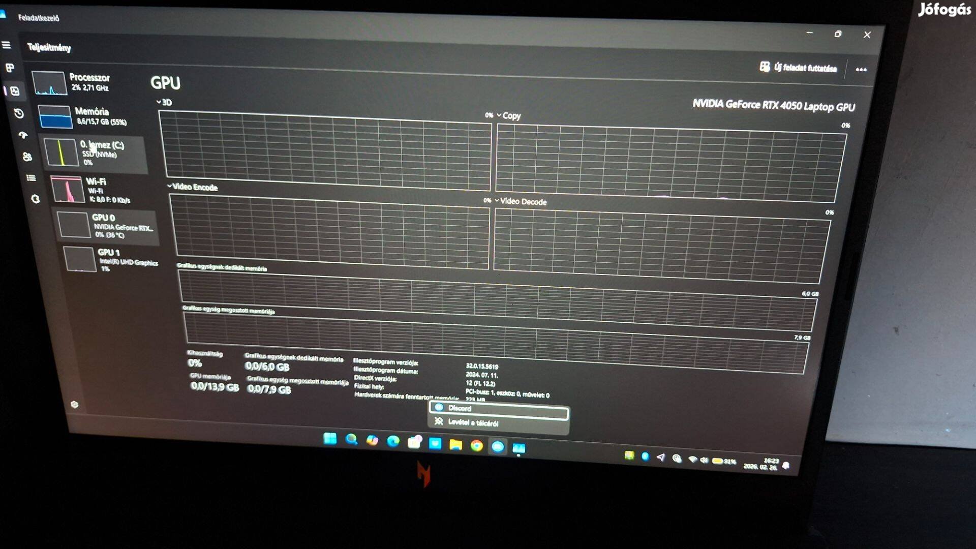976x549 pixels.
Task: Open the Services view icon
Action: pos(35,199)
